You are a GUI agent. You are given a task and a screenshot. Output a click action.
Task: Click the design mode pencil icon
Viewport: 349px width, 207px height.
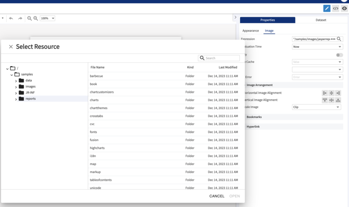[327, 8]
